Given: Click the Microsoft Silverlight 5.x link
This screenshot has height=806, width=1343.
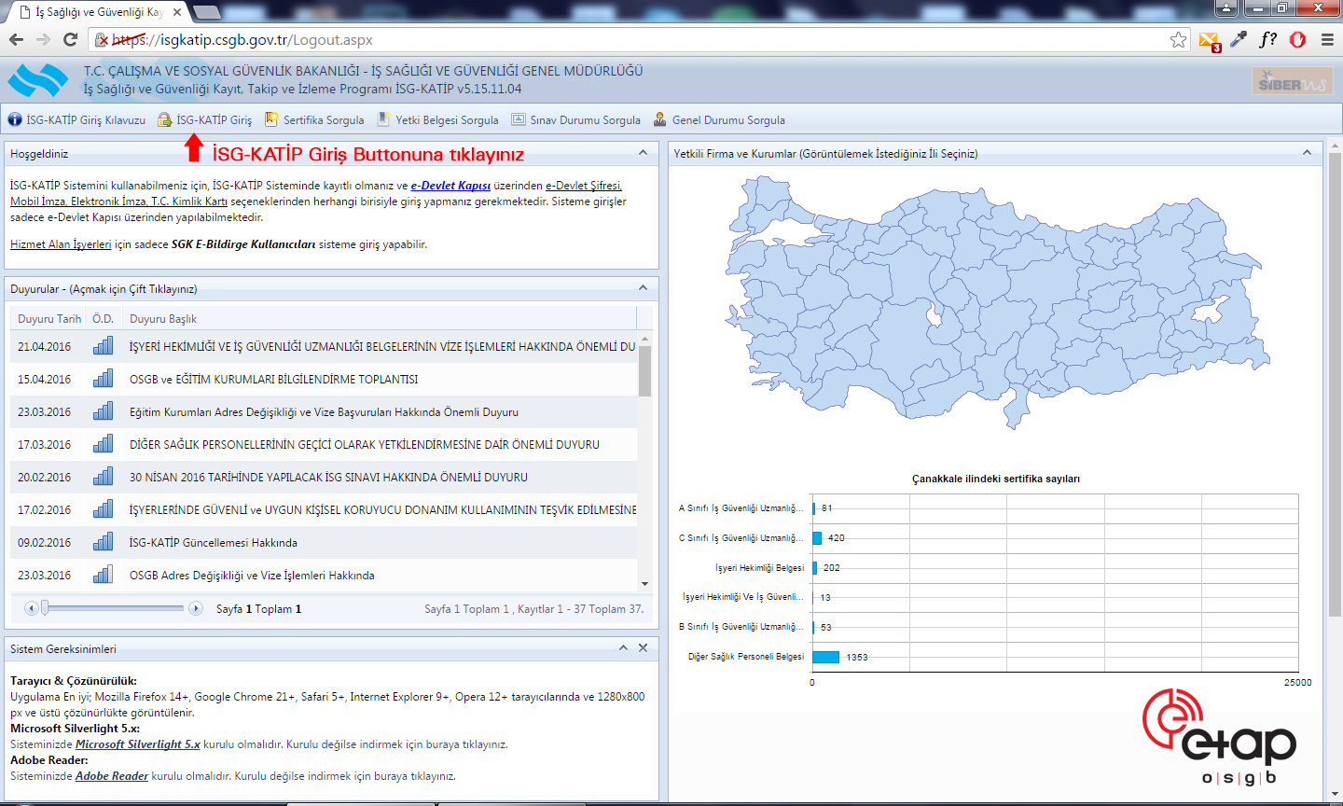Looking at the screenshot, I should click(x=138, y=744).
